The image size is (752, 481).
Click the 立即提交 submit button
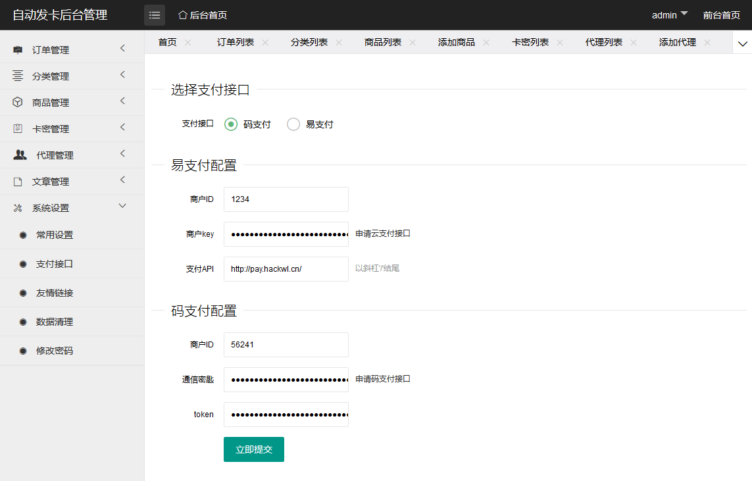coord(254,449)
